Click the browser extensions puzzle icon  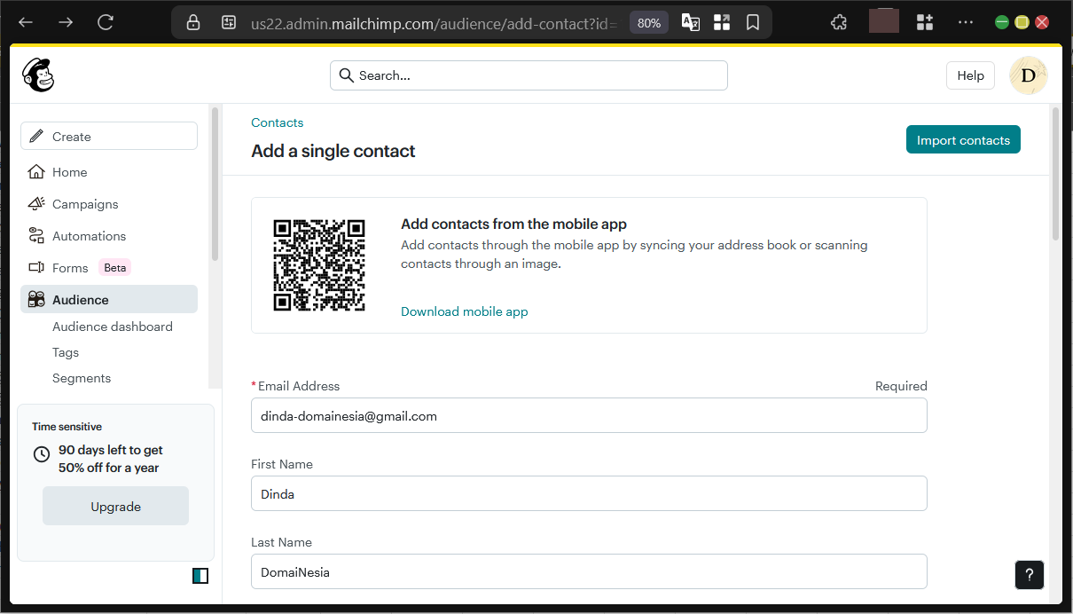838,23
